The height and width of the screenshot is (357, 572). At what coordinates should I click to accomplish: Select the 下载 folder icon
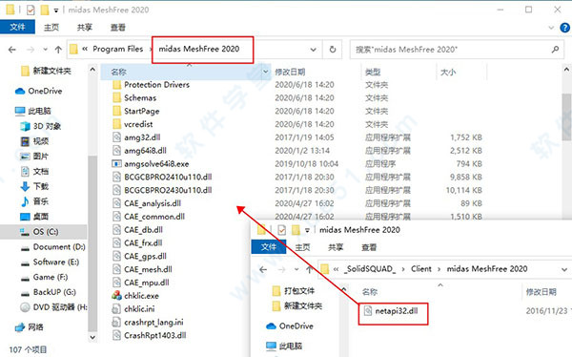coord(25,186)
